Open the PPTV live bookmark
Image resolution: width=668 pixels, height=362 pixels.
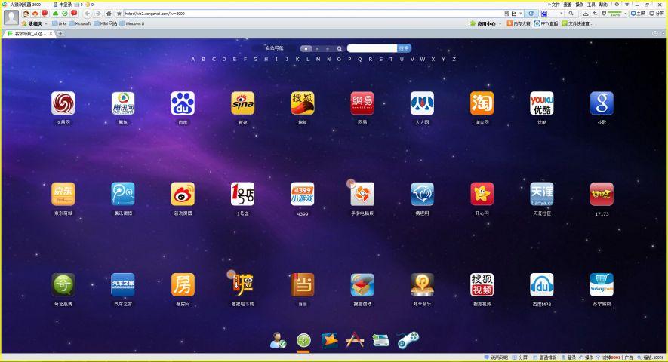point(546,24)
